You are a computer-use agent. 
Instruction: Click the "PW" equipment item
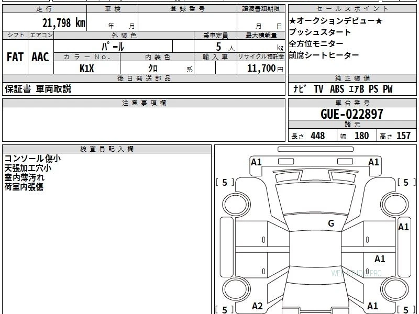coord(388,89)
